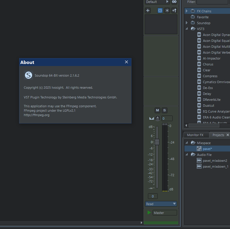Click the stereo pan mode icon

pos(151,118)
